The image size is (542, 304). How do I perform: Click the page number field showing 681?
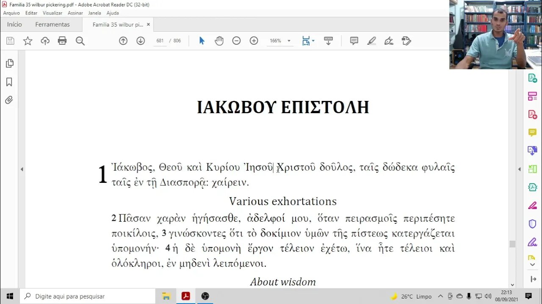tap(160, 41)
